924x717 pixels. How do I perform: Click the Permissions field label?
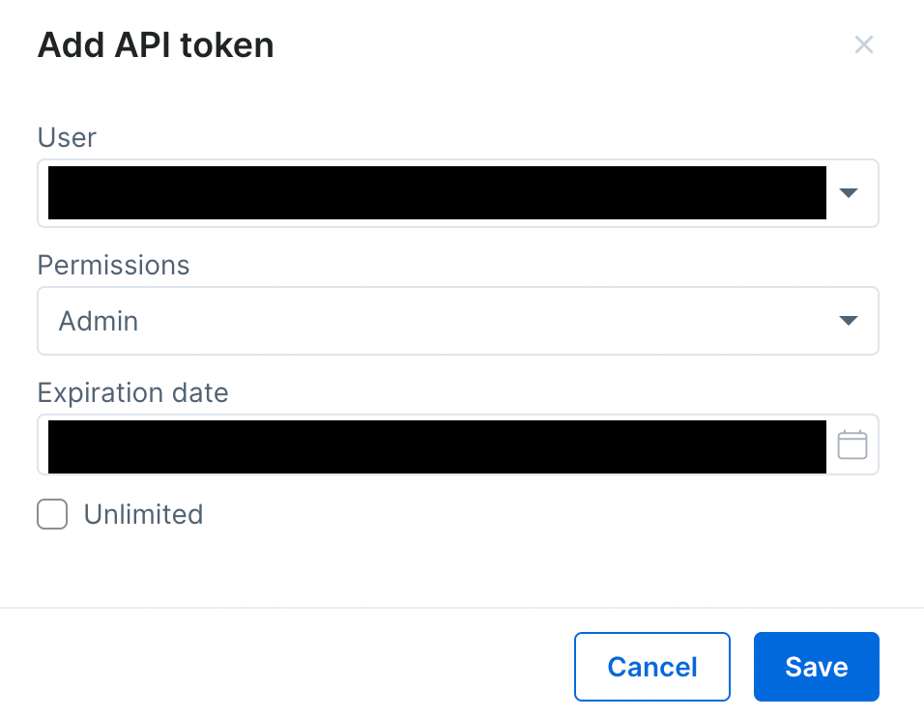click(113, 265)
